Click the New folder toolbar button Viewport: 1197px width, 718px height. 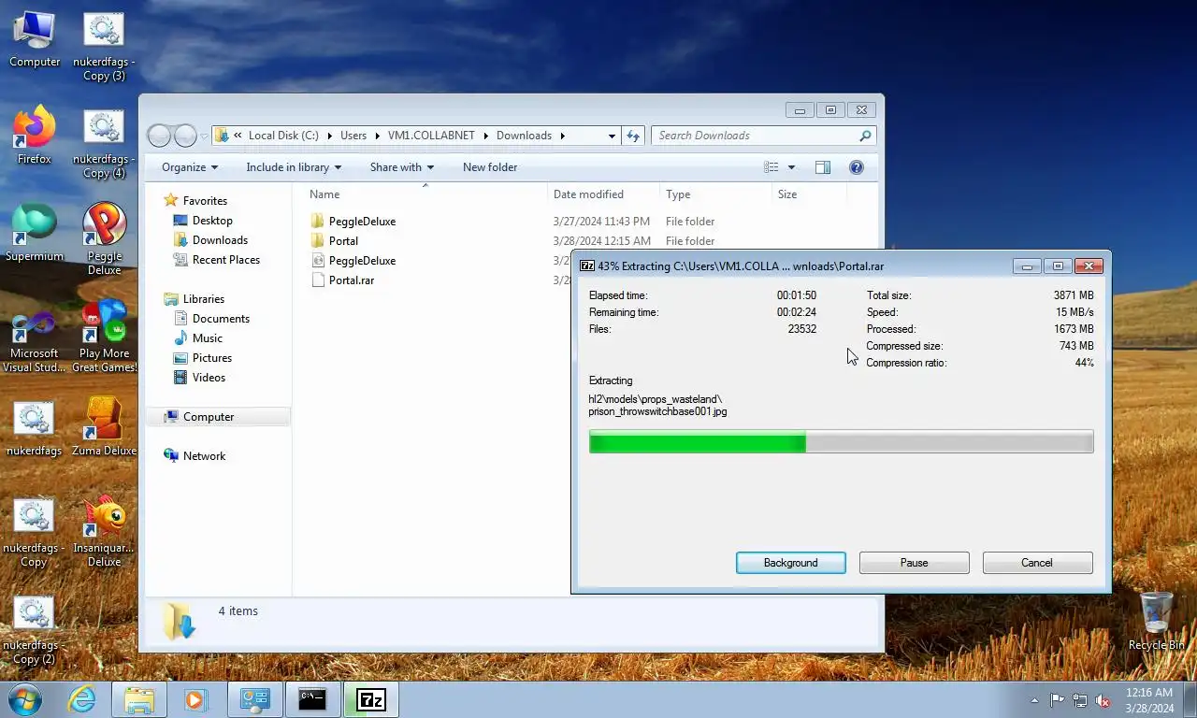click(490, 167)
